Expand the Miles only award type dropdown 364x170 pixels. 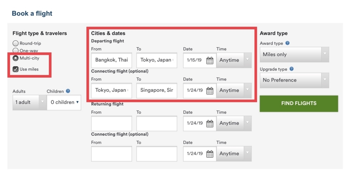coord(294,55)
